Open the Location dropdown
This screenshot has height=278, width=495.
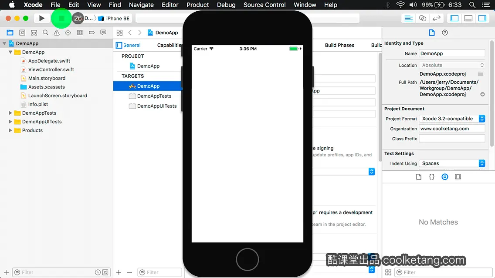pos(452,65)
